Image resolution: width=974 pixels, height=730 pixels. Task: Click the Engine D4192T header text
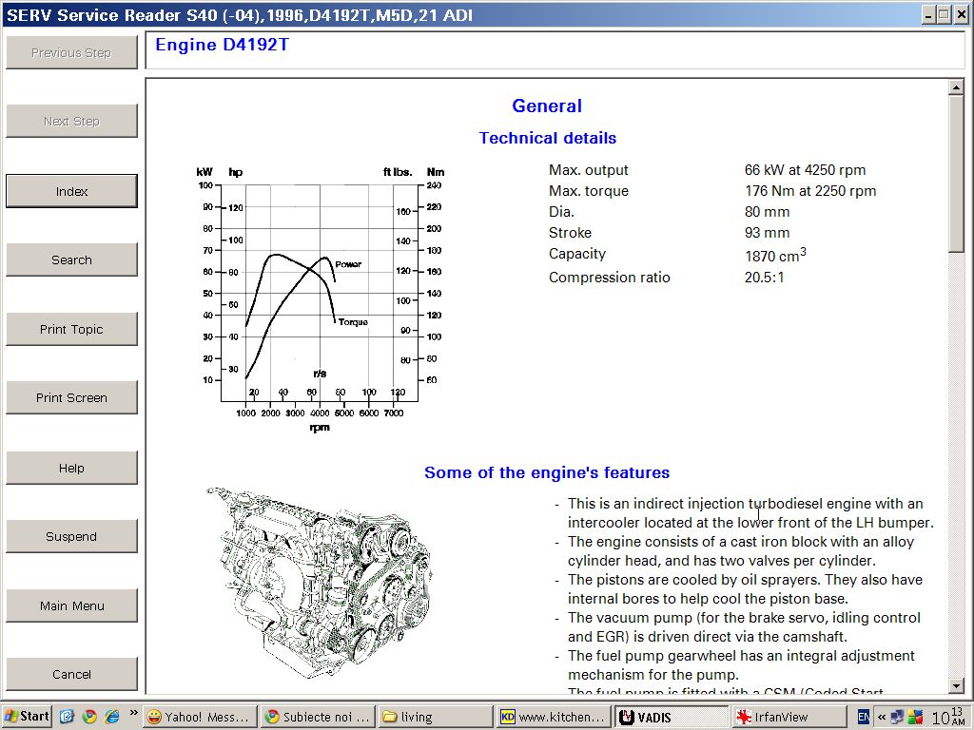tap(222, 45)
